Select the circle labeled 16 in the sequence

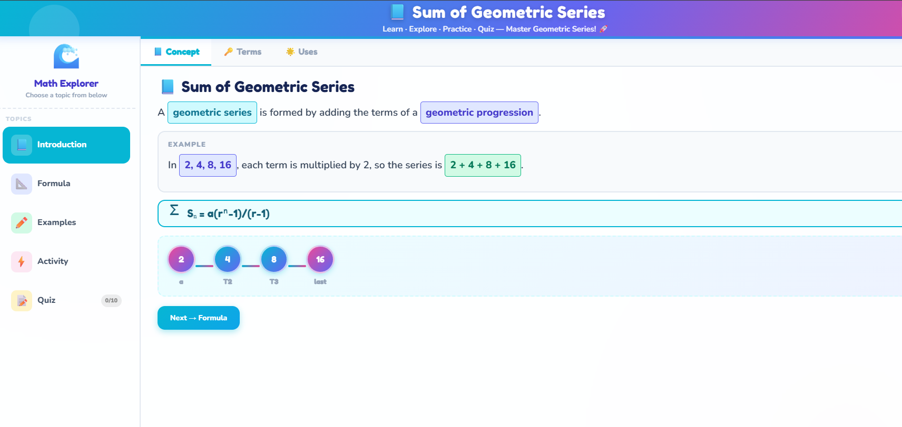(320, 259)
